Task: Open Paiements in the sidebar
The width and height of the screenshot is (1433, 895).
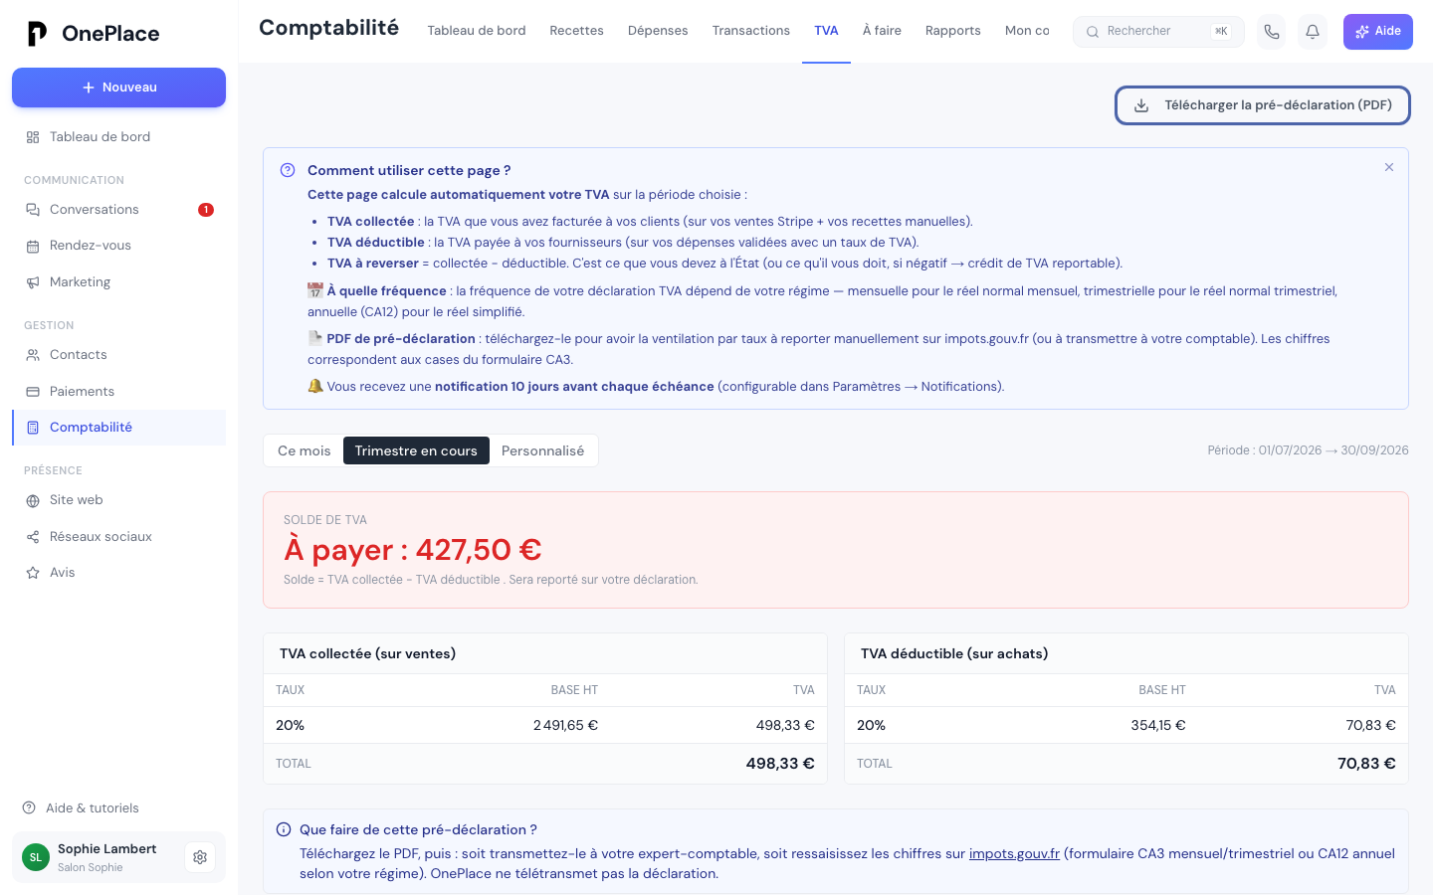Action: (119, 392)
